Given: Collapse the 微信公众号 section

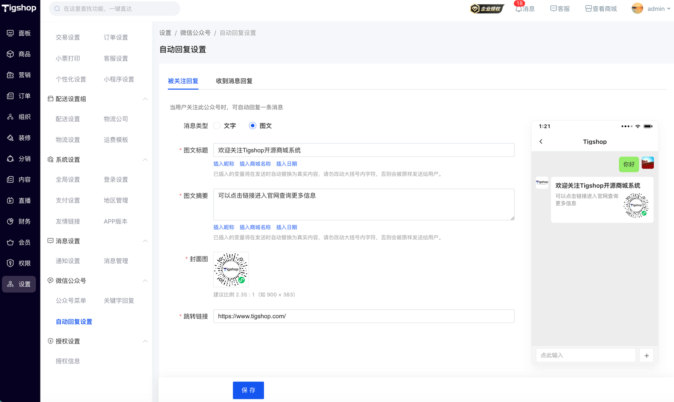Looking at the screenshot, I should (x=145, y=280).
